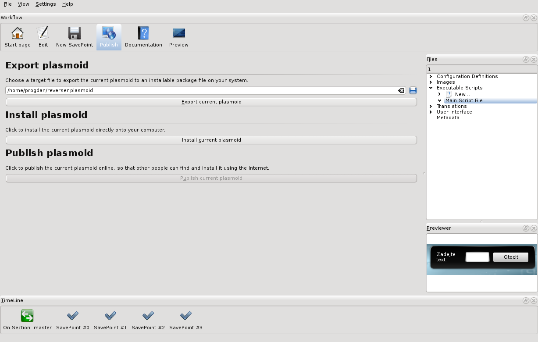Select the Publish workflow icon
Image resolution: width=538 pixels, height=342 pixels.
(x=109, y=37)
